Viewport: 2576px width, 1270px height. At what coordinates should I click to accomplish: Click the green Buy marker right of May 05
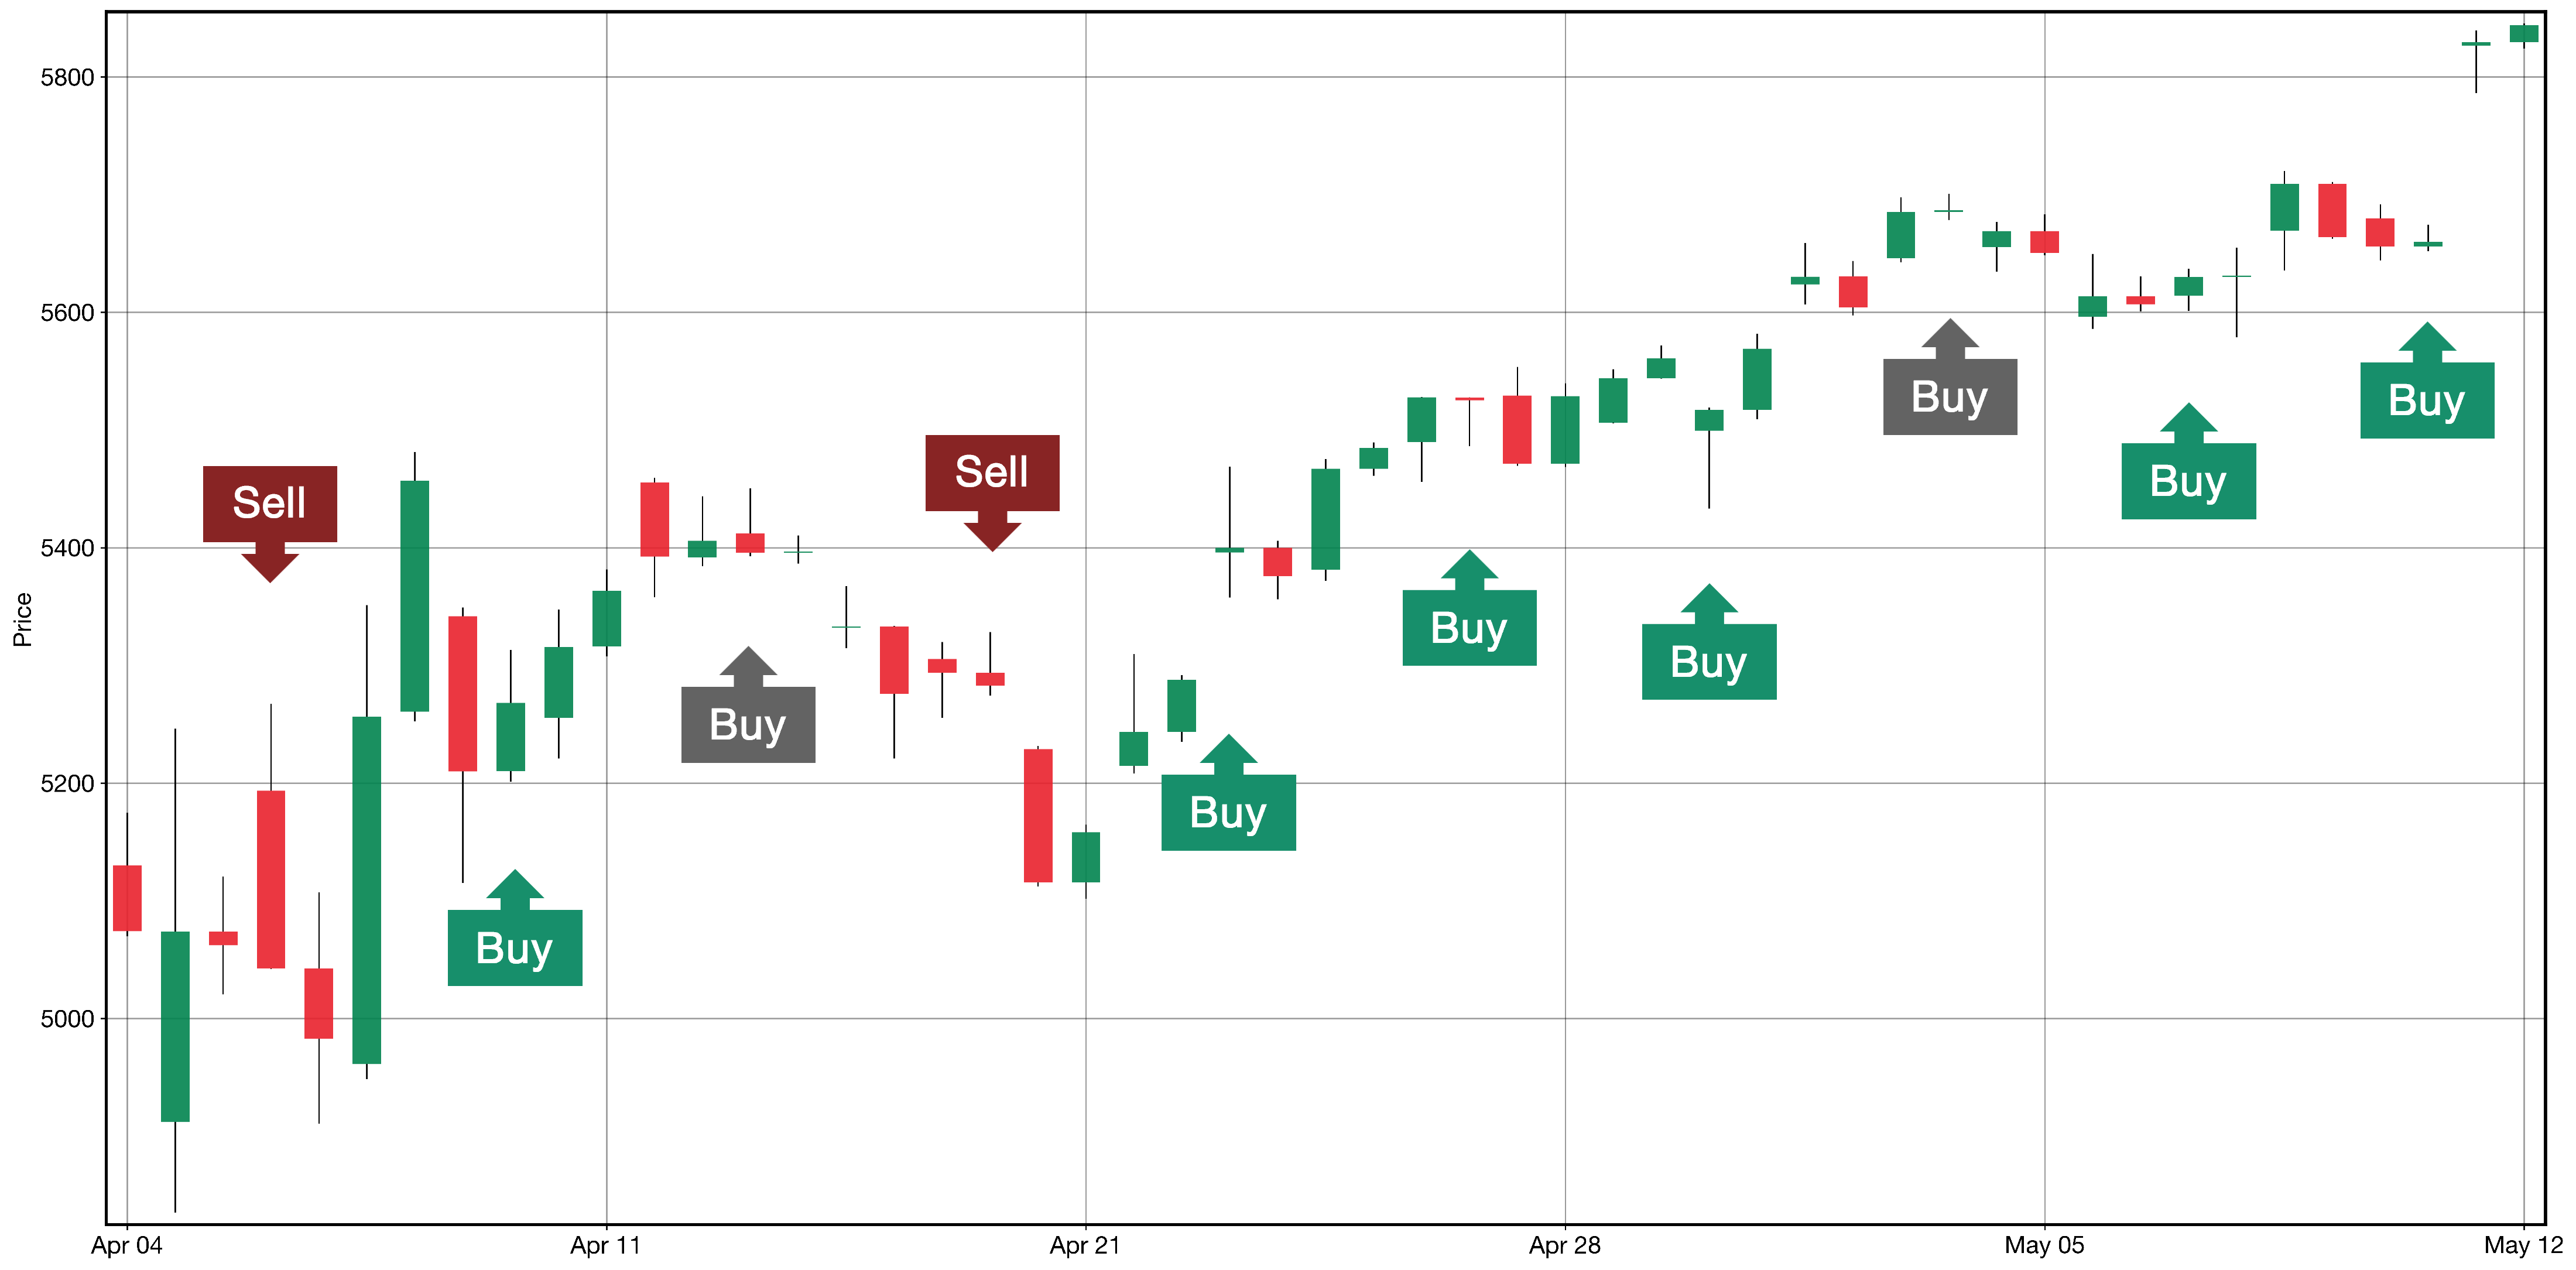(2188, 480)
